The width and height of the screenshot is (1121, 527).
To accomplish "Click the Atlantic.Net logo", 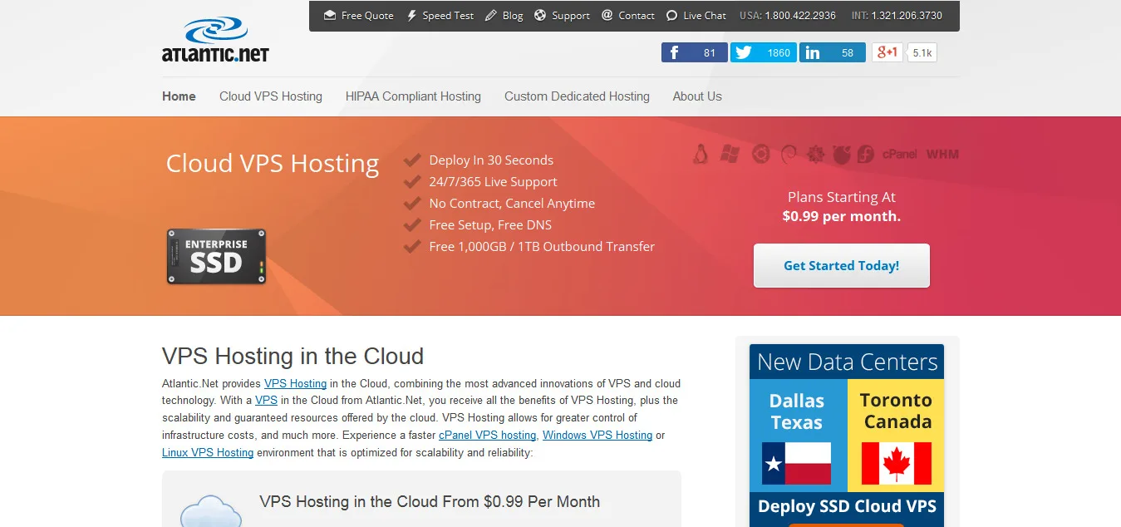I will tap(215, 40).
